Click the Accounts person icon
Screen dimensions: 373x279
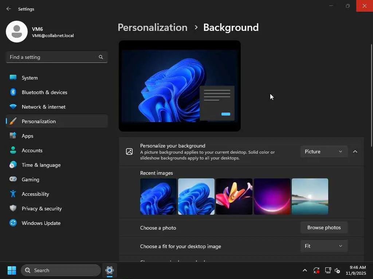coord(13,150)
